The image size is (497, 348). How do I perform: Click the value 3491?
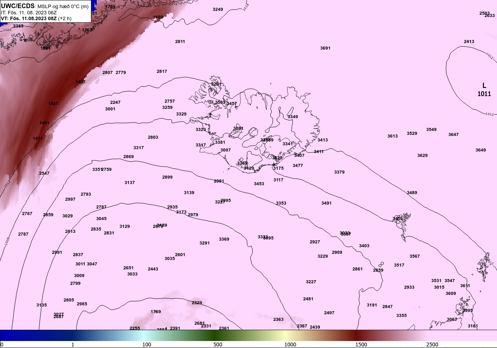tap(327, 203)
